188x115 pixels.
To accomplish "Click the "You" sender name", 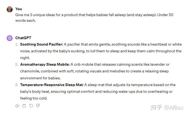I will point(18,9).
